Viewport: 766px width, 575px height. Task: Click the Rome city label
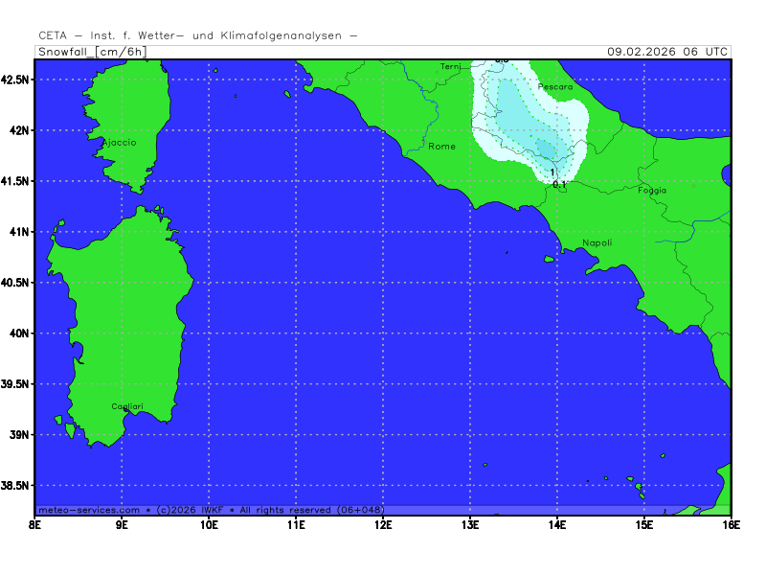[x=441, y=147]
